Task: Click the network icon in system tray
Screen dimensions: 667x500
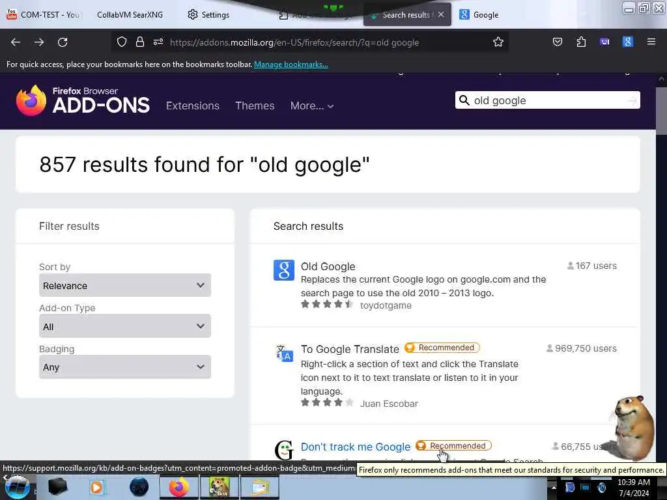Action: [x=586, y=487]
